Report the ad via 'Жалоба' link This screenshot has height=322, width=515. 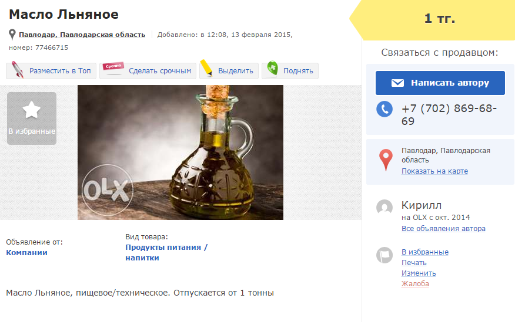coord(415,284)
